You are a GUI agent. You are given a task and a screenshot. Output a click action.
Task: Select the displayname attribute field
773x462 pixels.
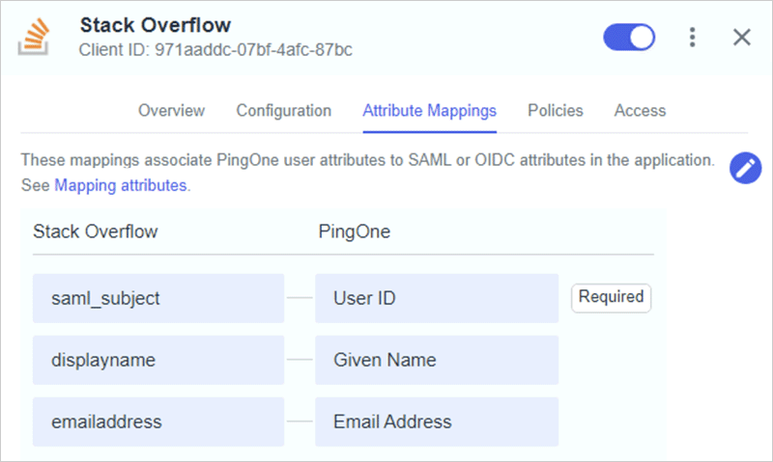click(x=158, y=360)
